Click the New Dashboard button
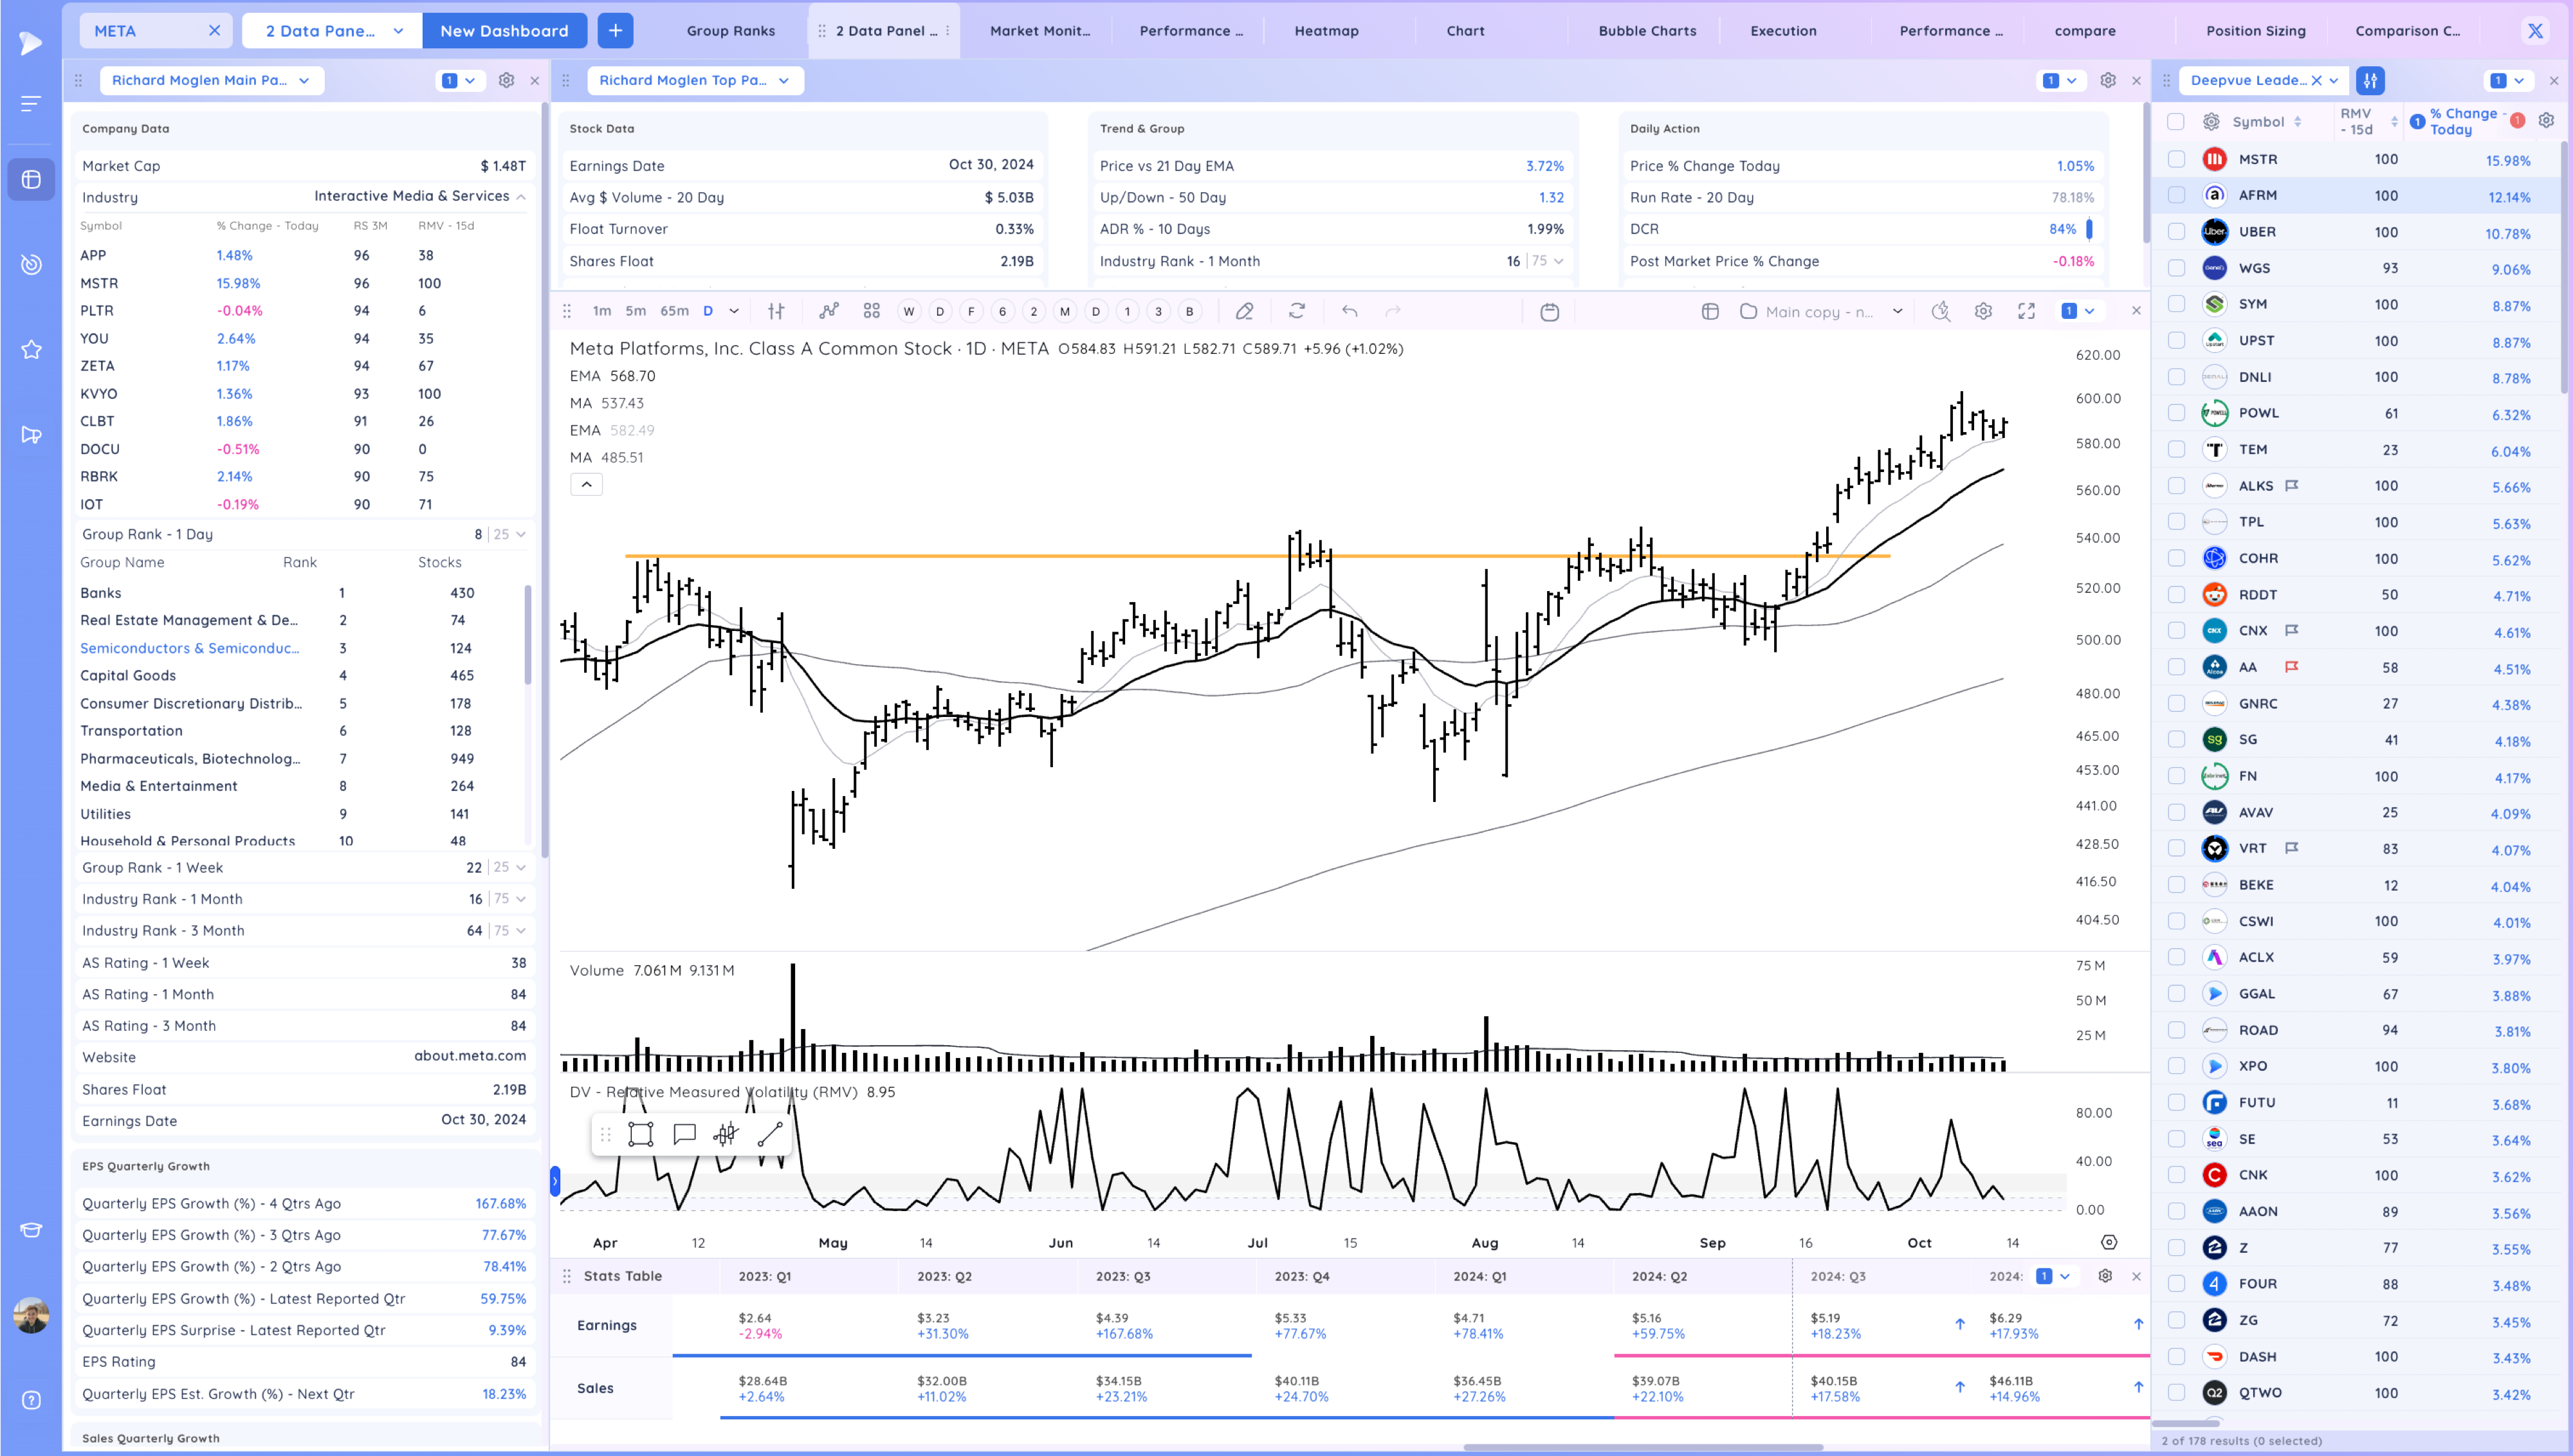 504,31
